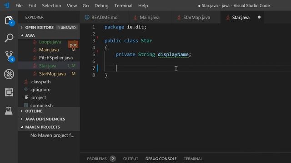Viewport: 291px width, 163px height.
Task: Open the Extensions view in activity bar
Action: pos(9,92)
